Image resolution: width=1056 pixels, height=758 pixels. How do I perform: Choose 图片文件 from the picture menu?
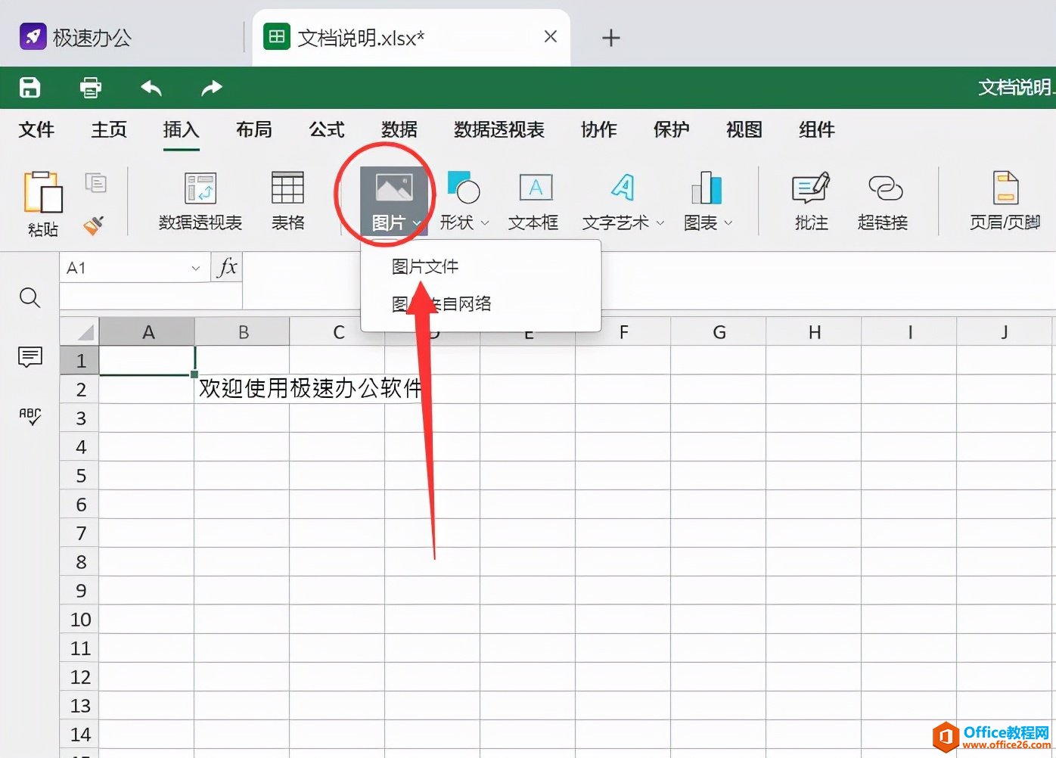pos(424,266)
